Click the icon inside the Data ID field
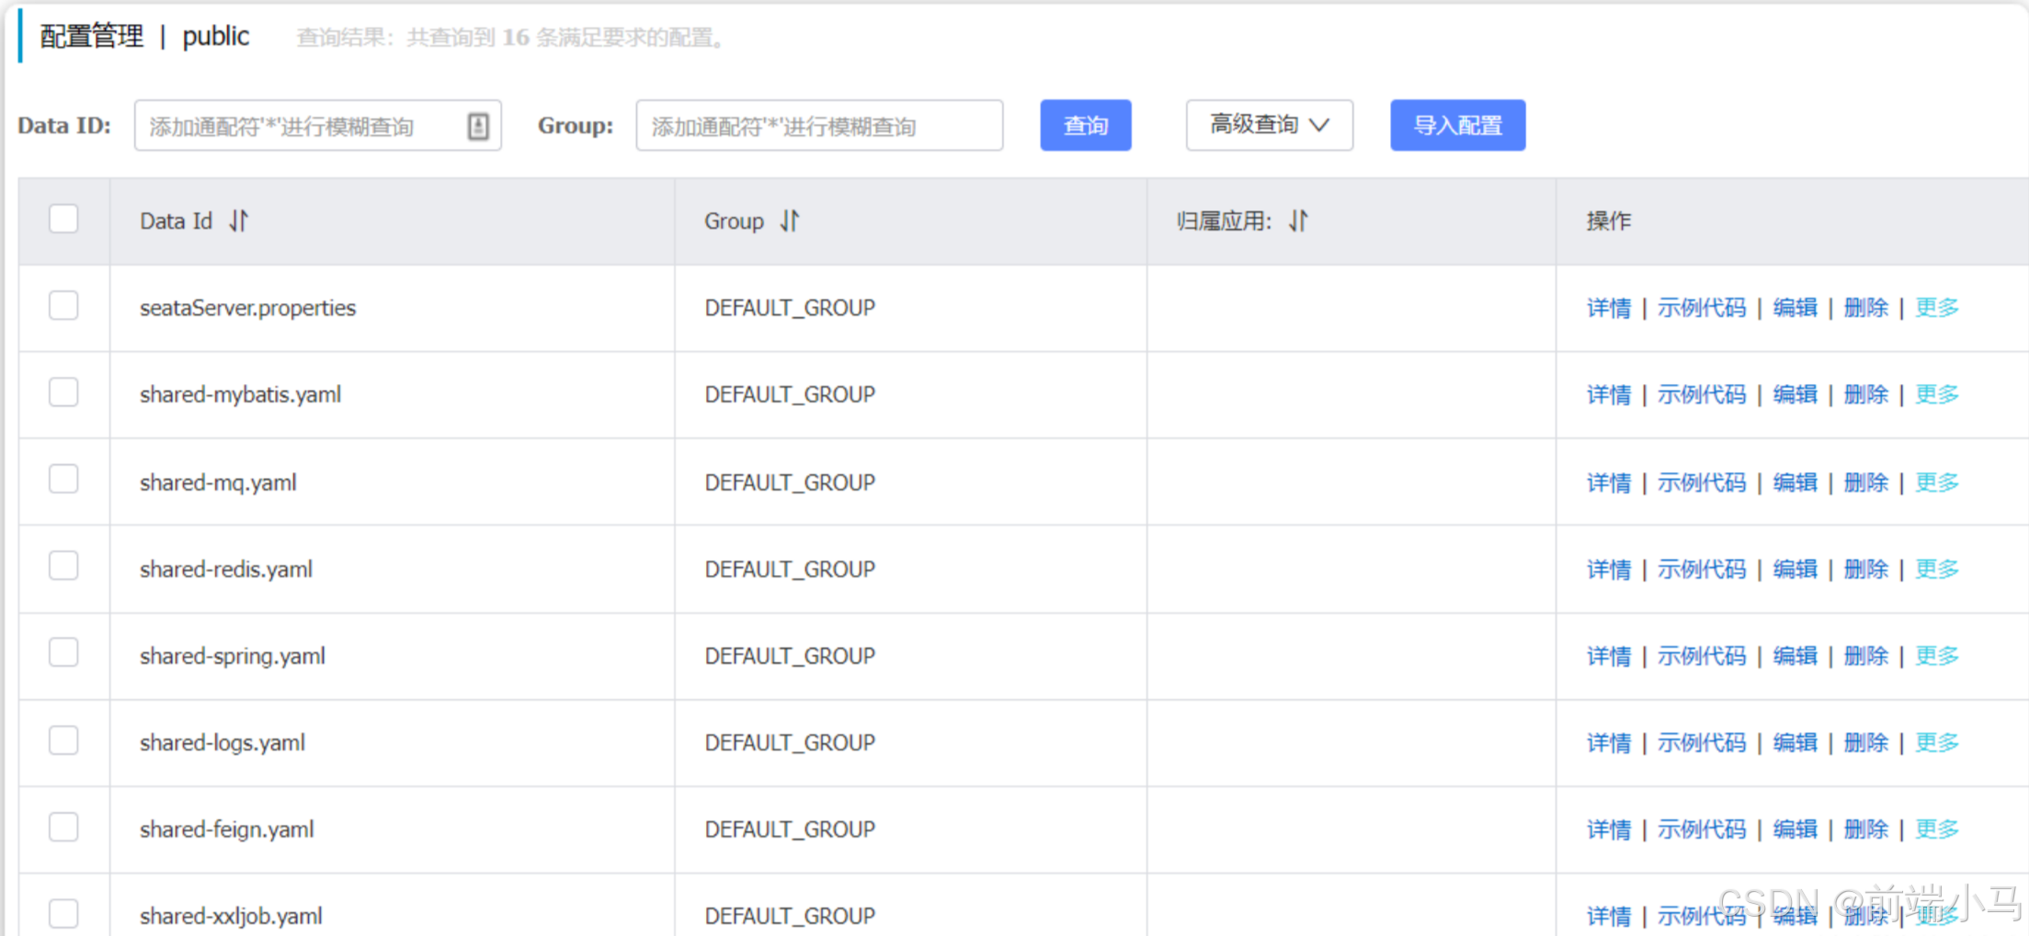The height and width of the screenshot is (936, 2029). click(478, 126)
